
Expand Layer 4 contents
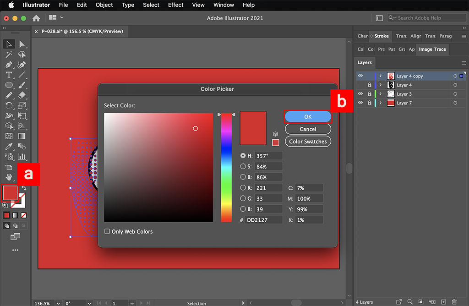(x=381, y=85)
